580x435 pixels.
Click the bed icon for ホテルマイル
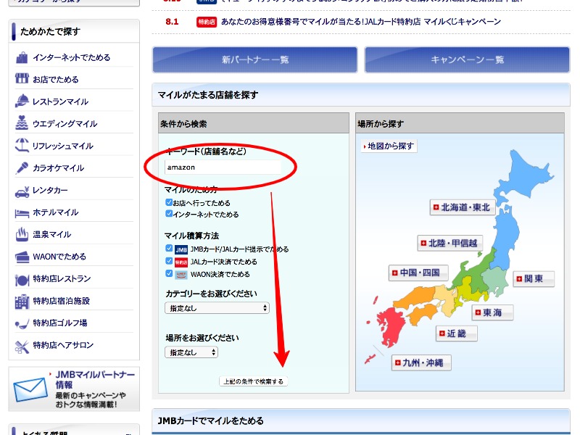(x=22, y=213)
